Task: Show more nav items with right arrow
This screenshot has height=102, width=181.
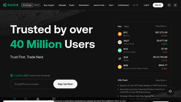Action: (137, 5)
